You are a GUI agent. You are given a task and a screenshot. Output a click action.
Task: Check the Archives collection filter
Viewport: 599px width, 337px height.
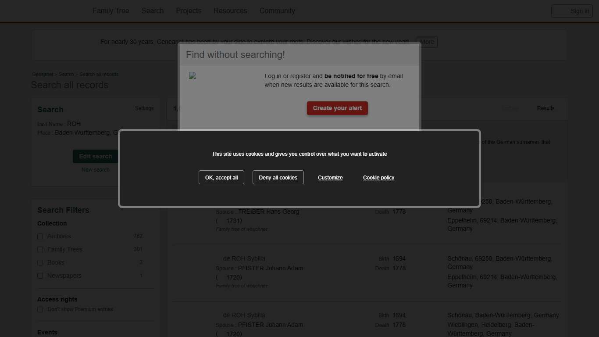(40, 237)
